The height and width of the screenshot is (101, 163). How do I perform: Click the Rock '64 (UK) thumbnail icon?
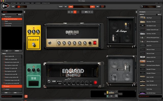(x=143, y=77)
